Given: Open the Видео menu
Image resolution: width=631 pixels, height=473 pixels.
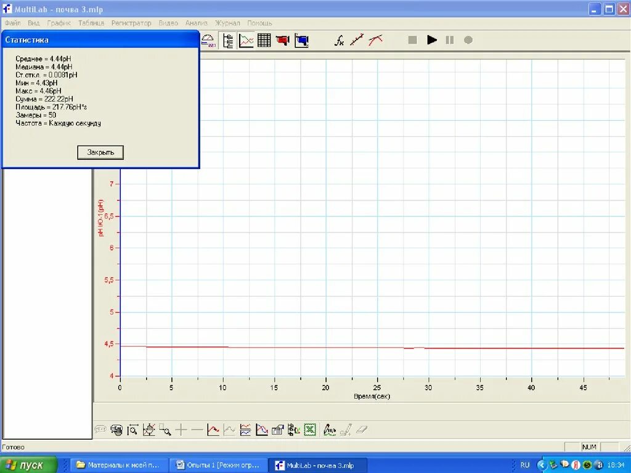Looking at the screenshot, I should (168, 23).
